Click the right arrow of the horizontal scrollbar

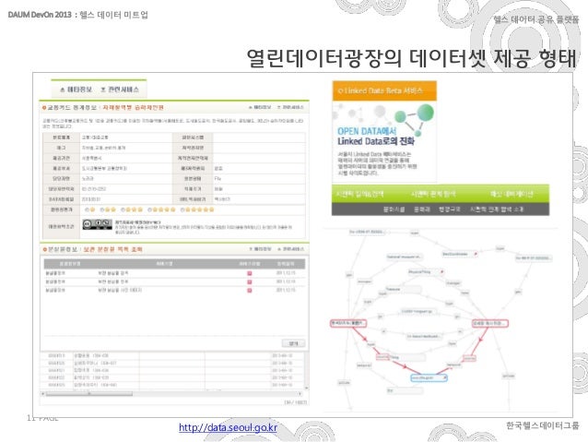tap(300, 394)
